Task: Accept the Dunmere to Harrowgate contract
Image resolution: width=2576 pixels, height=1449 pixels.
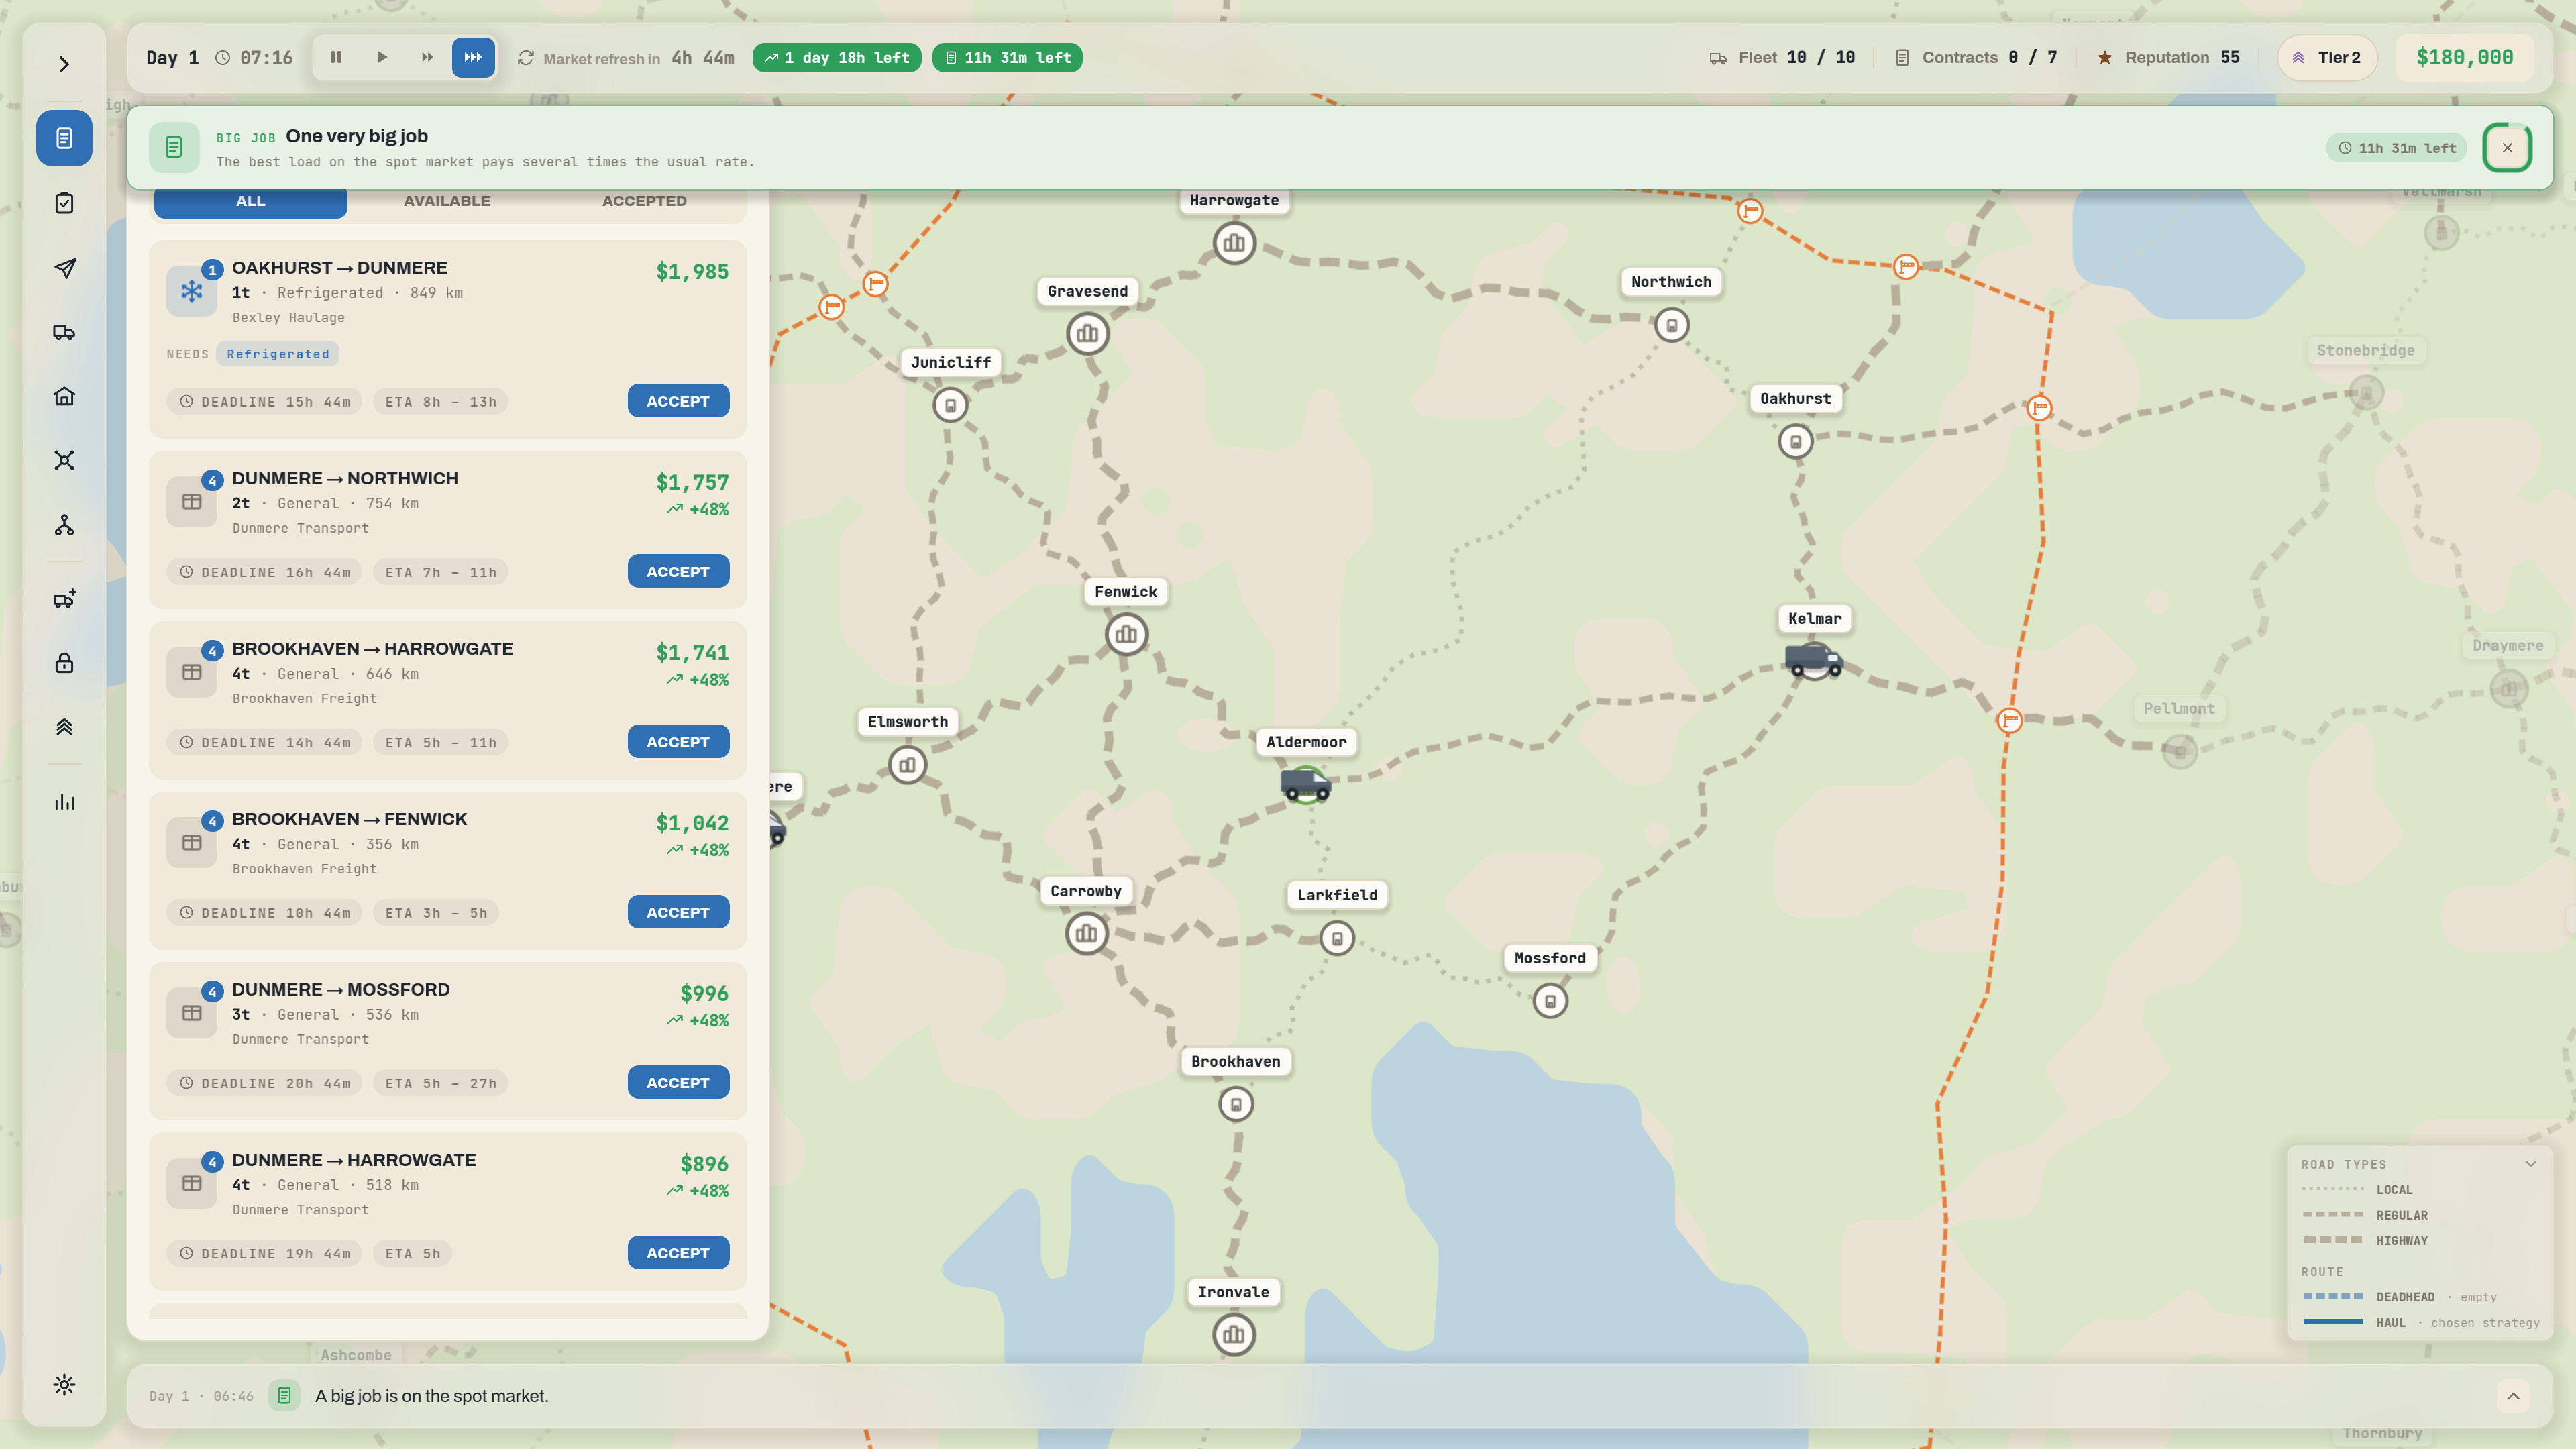Action: [678, 1253]
